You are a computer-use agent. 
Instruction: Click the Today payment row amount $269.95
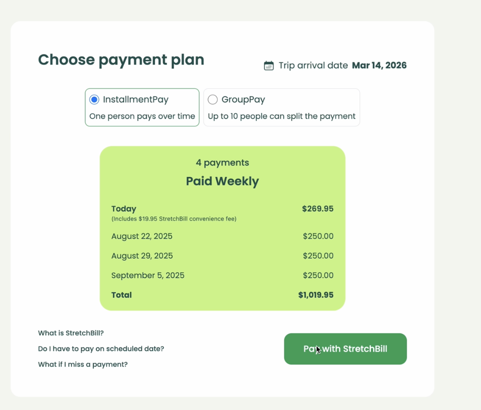318,209
